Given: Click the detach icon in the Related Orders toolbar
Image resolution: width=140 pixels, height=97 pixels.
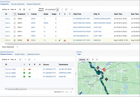Looking at the screenshot, I should point(29,60).
